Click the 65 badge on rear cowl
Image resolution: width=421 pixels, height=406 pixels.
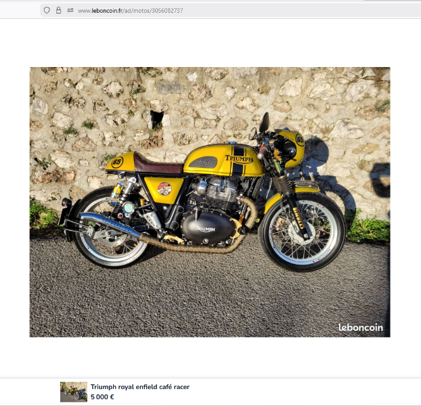[x=117, y=162]
